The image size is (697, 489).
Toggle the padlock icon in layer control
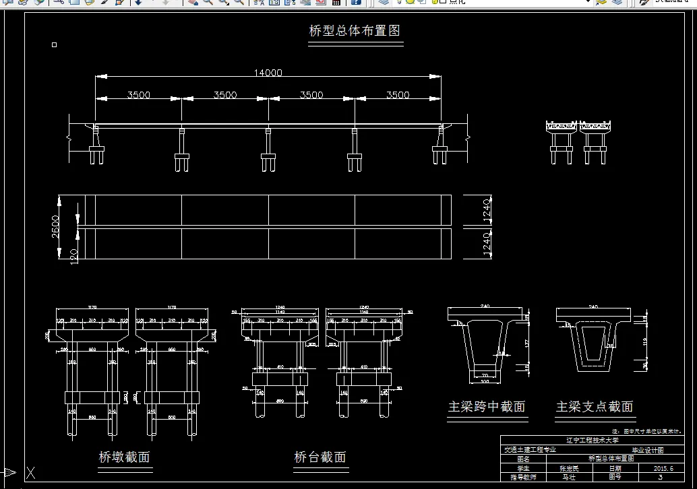433,3
